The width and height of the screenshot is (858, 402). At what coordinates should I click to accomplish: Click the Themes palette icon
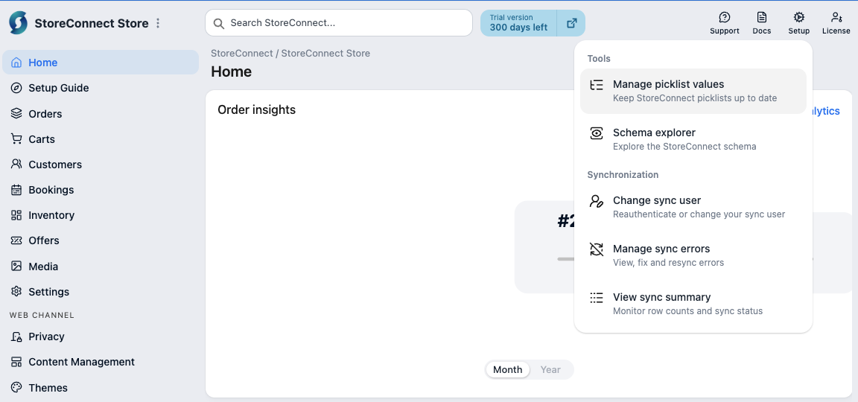click(x=16, y=388)
